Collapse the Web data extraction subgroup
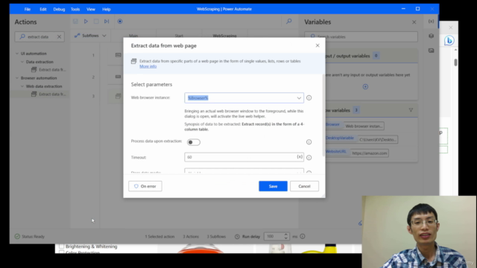Screen dimensions: 477x268 click(22, 86)
